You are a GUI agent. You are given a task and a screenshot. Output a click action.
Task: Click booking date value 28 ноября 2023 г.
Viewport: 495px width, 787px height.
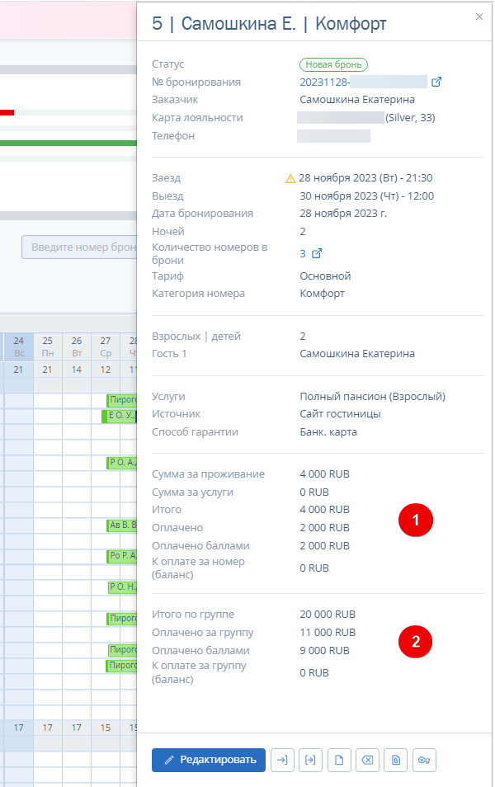343,214
